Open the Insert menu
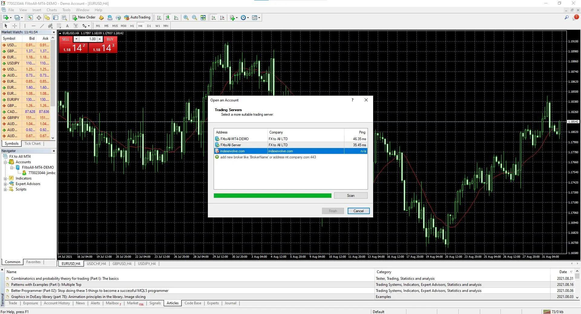581x314 pixels. pyautogui.click(x=37, y=10)
